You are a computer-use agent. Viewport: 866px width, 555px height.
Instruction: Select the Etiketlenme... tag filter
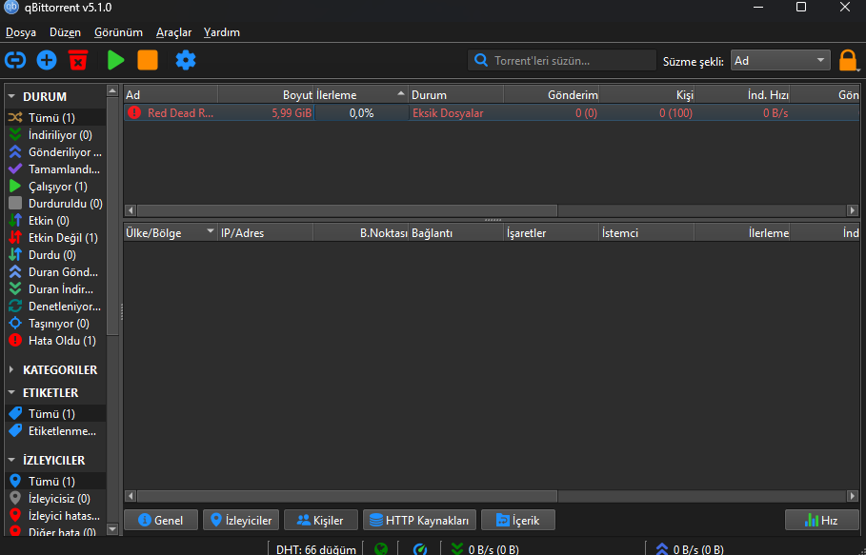55,430
